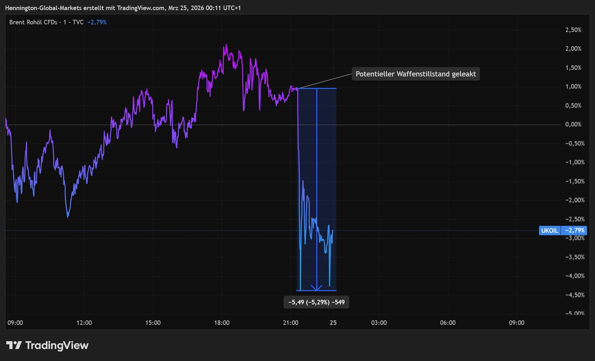The image size is (595, 361).
Task: Click the −4,00% price axis label
Action: (x=572, y=276)
